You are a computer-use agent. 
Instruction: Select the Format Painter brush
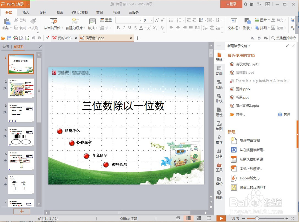tap(33, 21)
